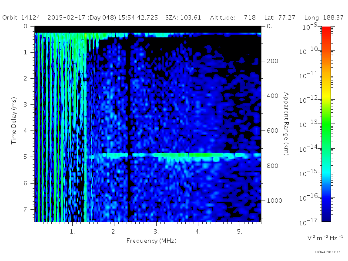Click the Long: 188.37 header text
Image resolution: width=348 pixels, height=261 pixels.
pos(324,18)
